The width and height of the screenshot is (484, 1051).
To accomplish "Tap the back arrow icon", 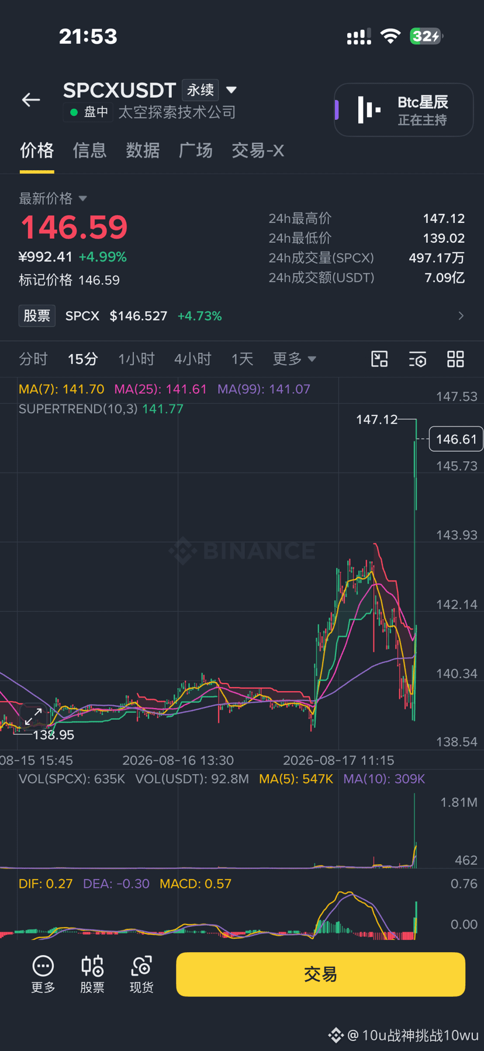I will (31, 100).
